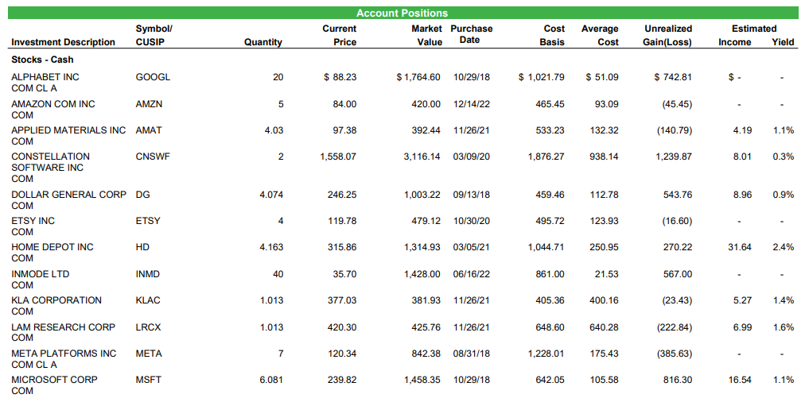This screenshot has height=402, width=809.
Task: Select Applied Materials quantity 4.03
Action: coord(274,130)
